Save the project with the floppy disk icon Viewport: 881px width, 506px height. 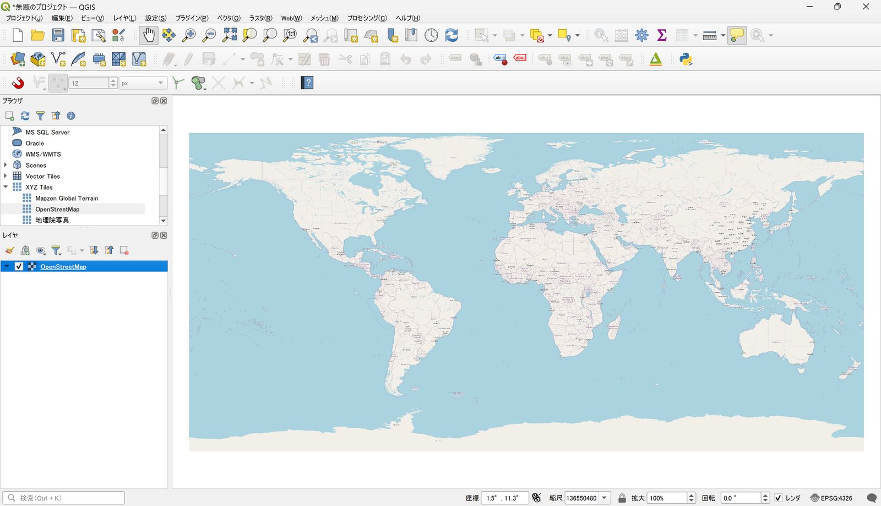[x=58, y=35]
